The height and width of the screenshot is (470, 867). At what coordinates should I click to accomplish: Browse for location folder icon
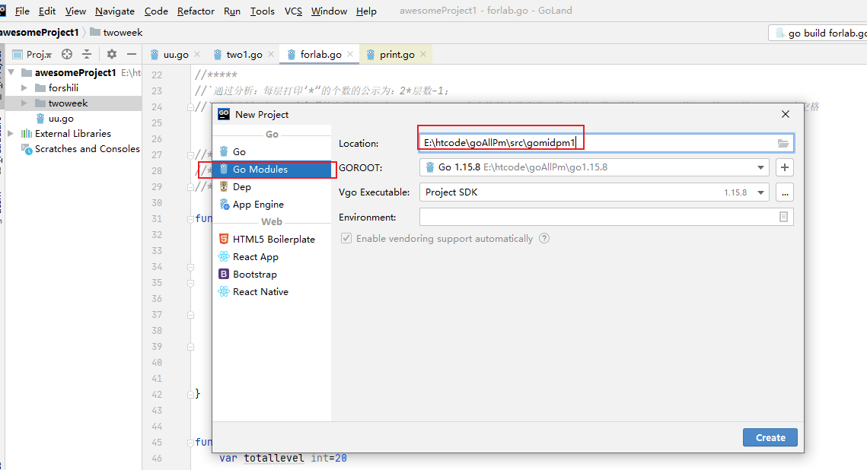(783, 143)
